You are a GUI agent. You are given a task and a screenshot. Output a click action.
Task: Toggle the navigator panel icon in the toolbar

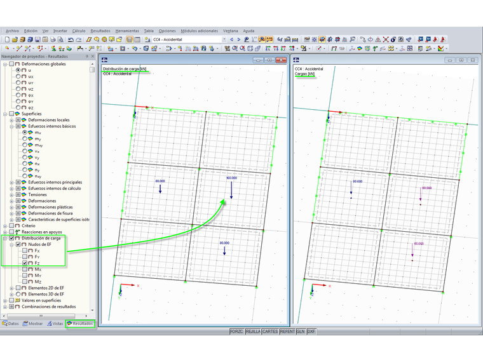[x=130, y=39]
